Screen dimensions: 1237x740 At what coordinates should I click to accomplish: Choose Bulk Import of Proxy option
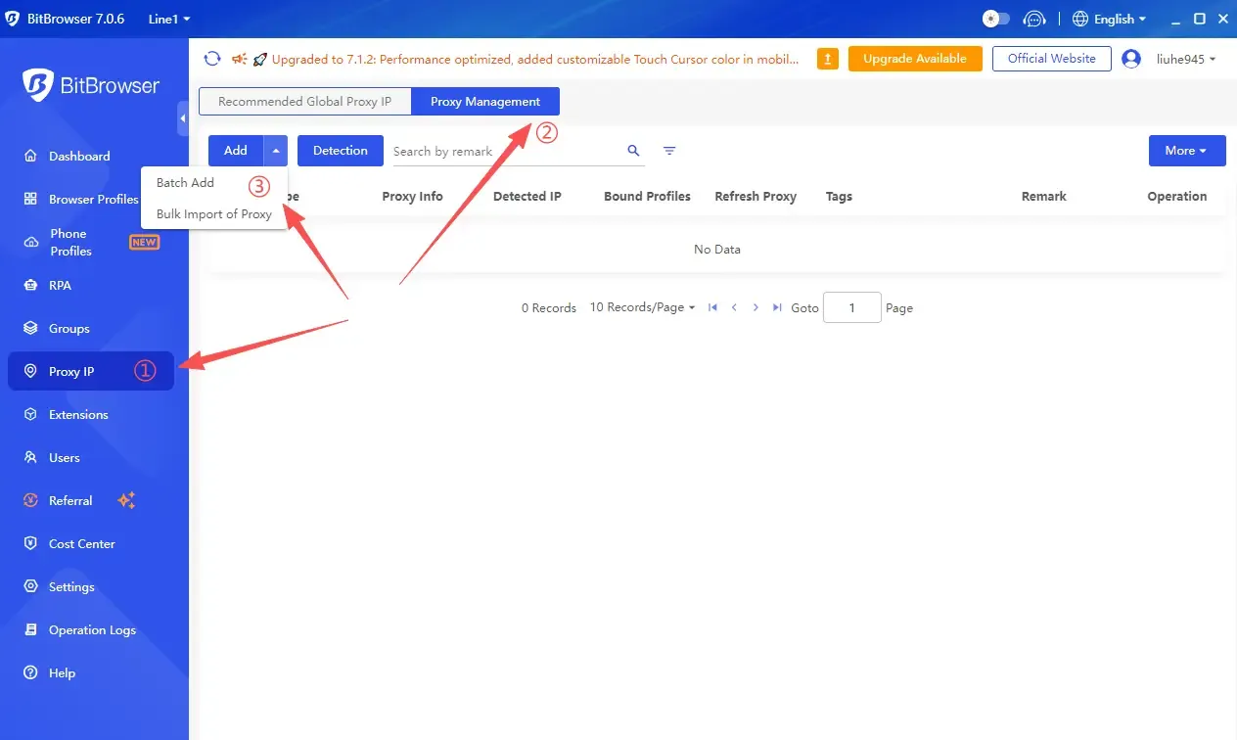(x=213, y=214)
